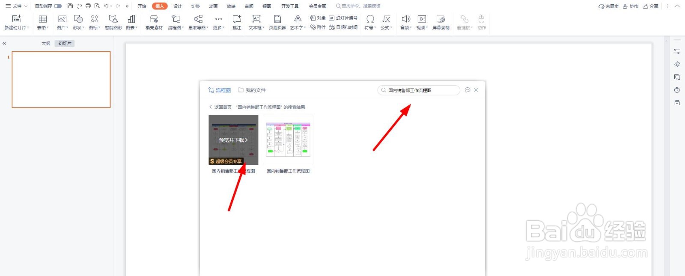Insert 附件 (Attachment)
The width and height of the screenshot is (685, 276).
point(318,27)
